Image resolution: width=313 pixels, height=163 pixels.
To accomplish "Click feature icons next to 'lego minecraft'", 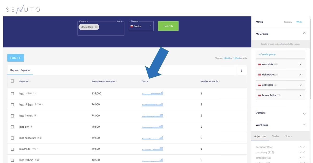I will [39, 138].
